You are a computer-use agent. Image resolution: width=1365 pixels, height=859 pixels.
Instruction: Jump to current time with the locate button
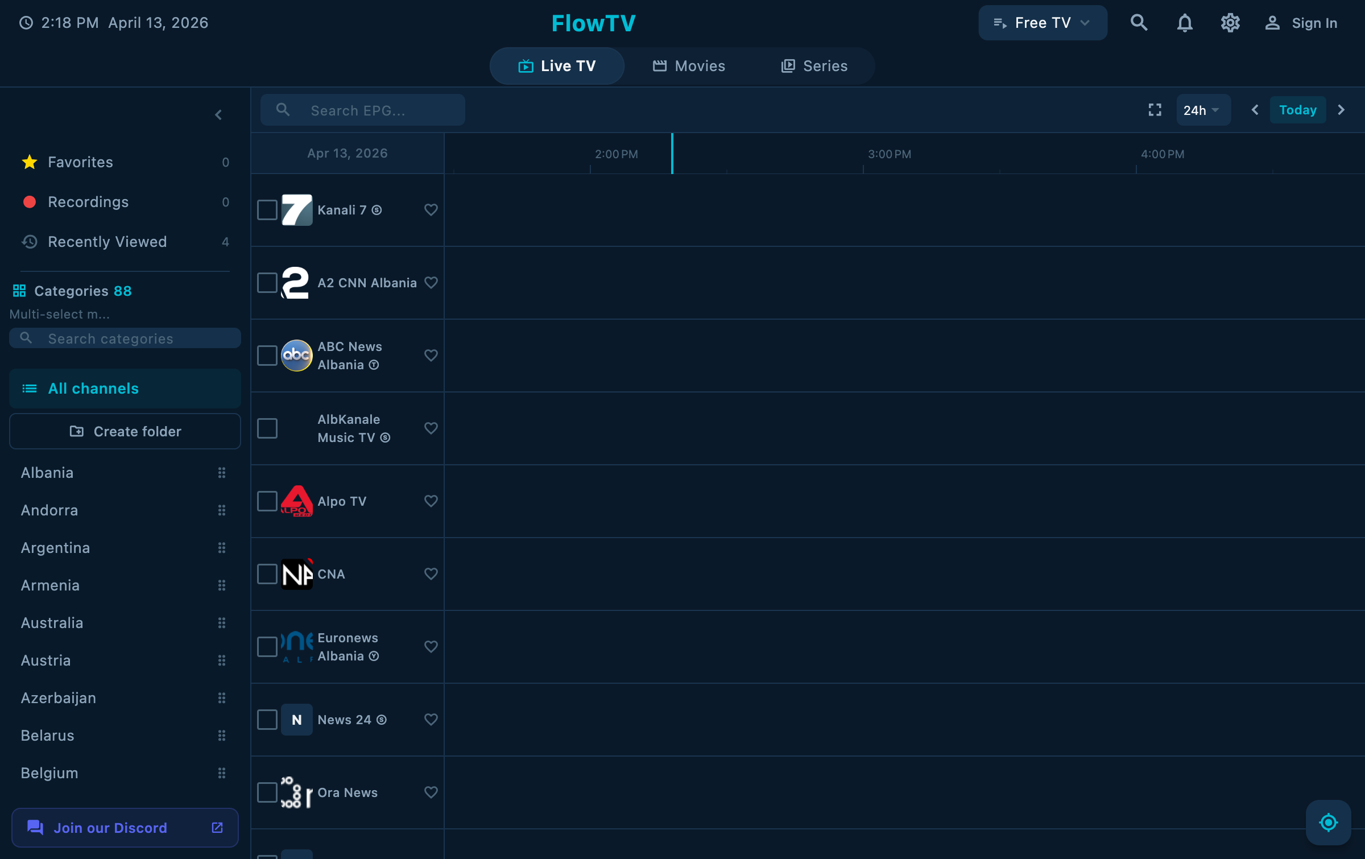pyautogui.click(x=1329, y=821)
